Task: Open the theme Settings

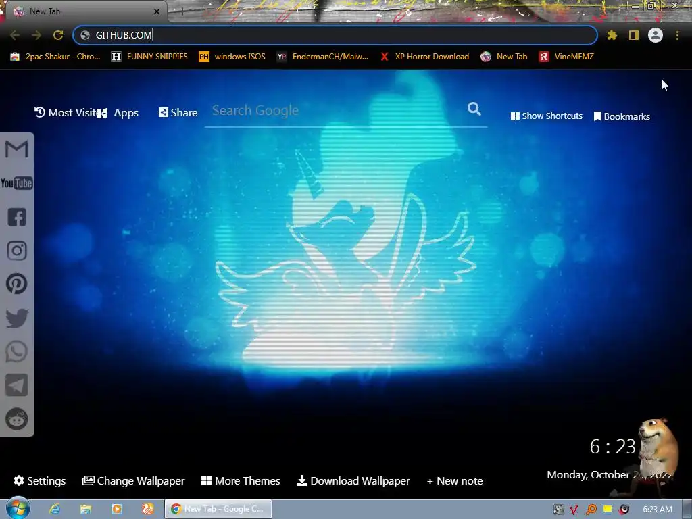Action: (x=40, y=480)
